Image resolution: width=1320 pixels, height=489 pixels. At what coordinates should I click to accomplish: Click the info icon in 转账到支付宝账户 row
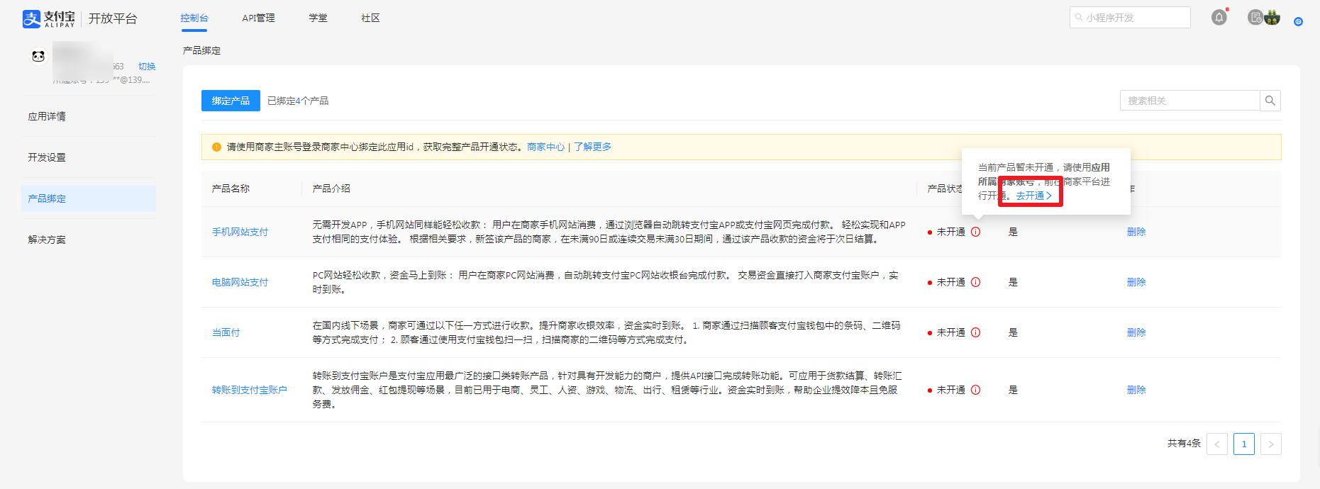(x=976, y=390)
